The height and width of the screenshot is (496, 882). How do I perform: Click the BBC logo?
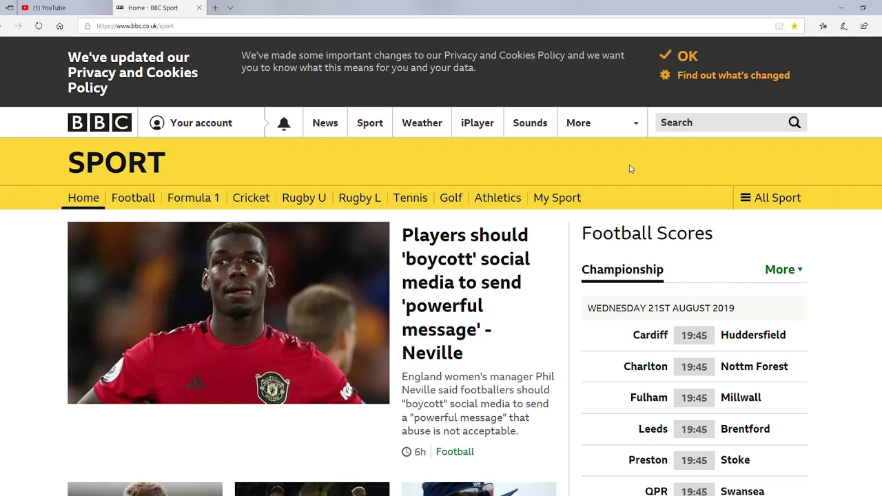[x=100, y=123]
